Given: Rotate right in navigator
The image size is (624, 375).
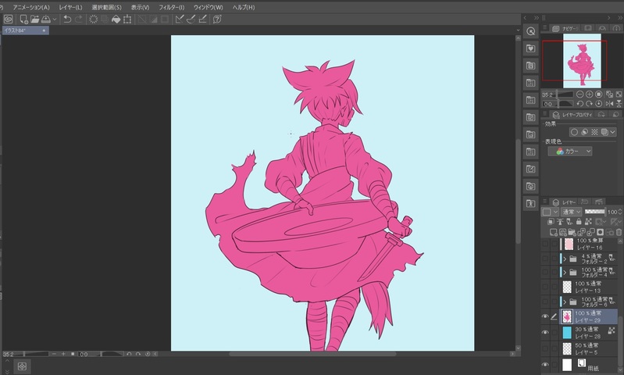Looking at the screenshot, I should tap(589, 103).
